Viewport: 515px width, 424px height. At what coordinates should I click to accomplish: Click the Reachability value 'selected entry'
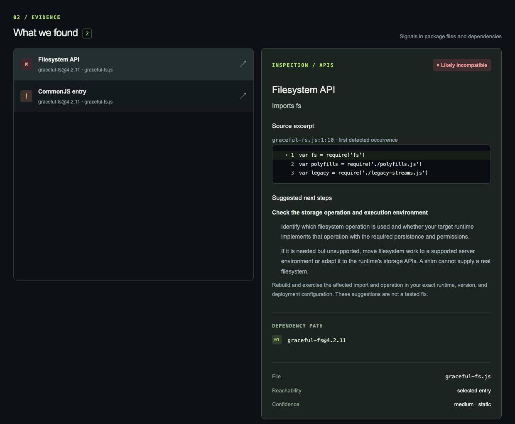click(474, 391)
